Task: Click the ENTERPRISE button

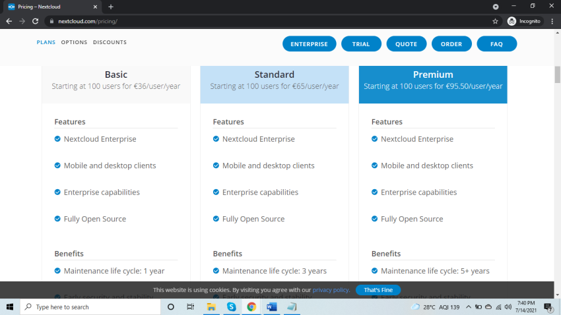Action: (309, 44)
